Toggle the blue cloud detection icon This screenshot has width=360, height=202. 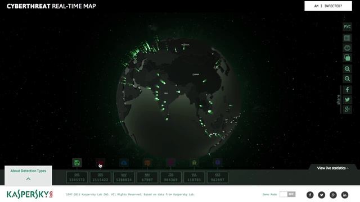coord(124,163)
